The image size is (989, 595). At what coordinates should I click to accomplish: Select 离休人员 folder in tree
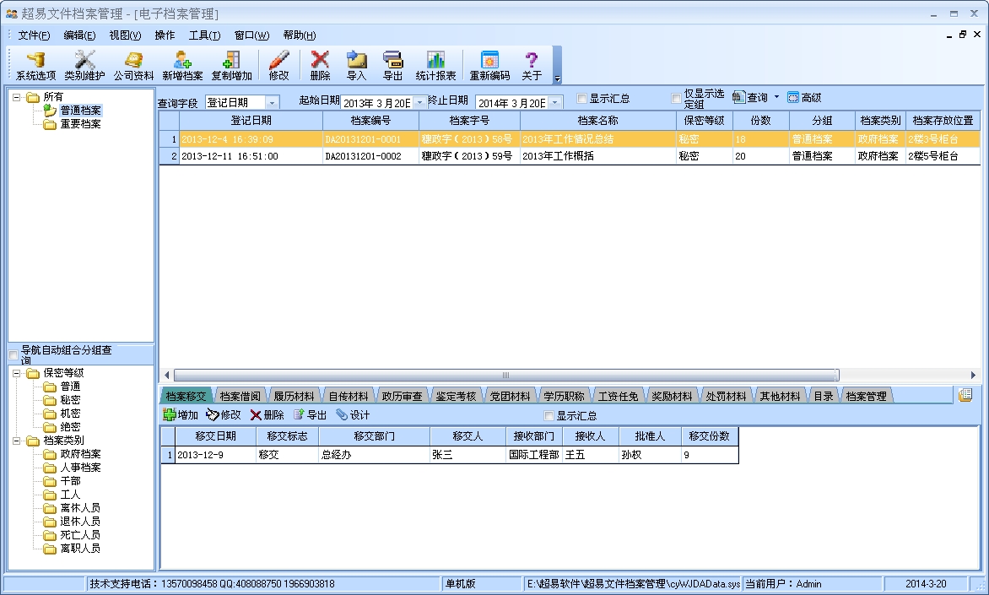[80, 508]
